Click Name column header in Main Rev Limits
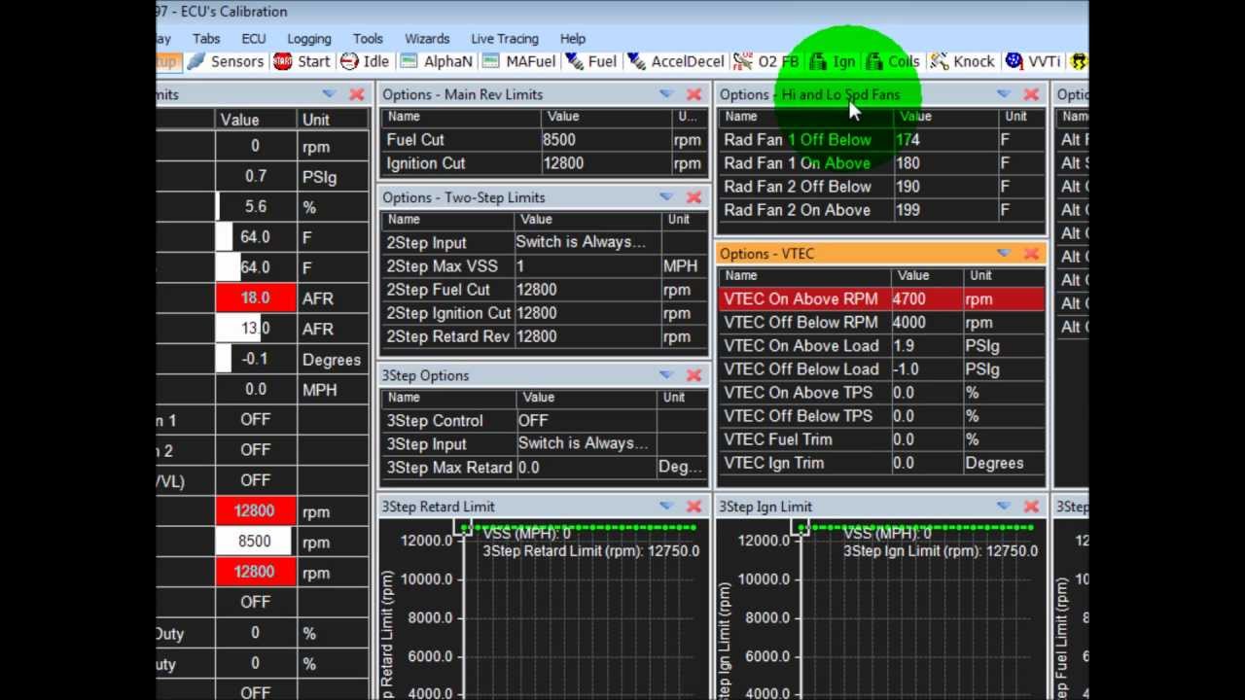 (x=460, y=117)
